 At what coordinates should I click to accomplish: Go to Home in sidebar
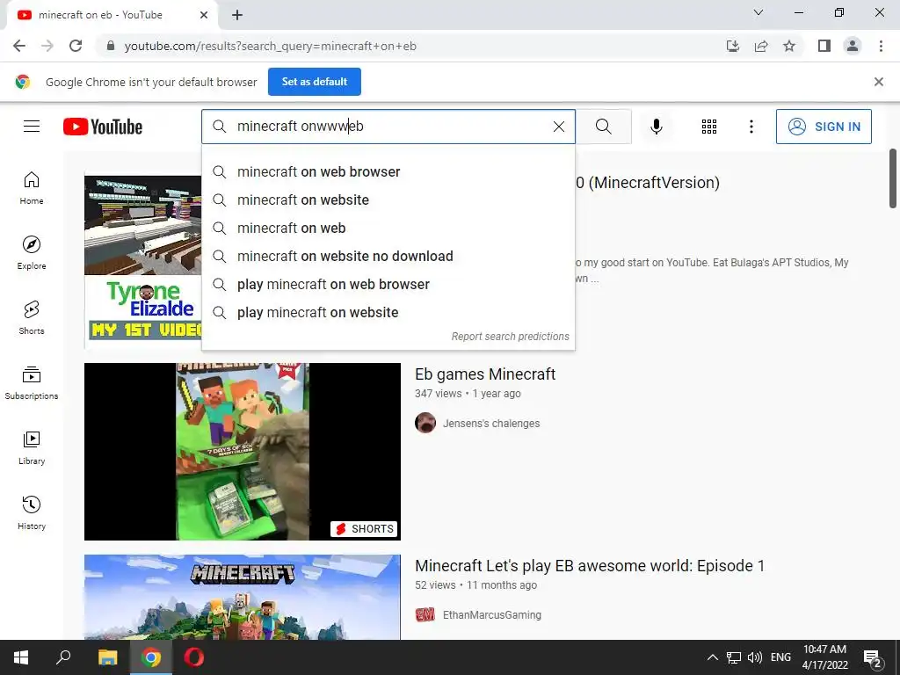(32, 188)
